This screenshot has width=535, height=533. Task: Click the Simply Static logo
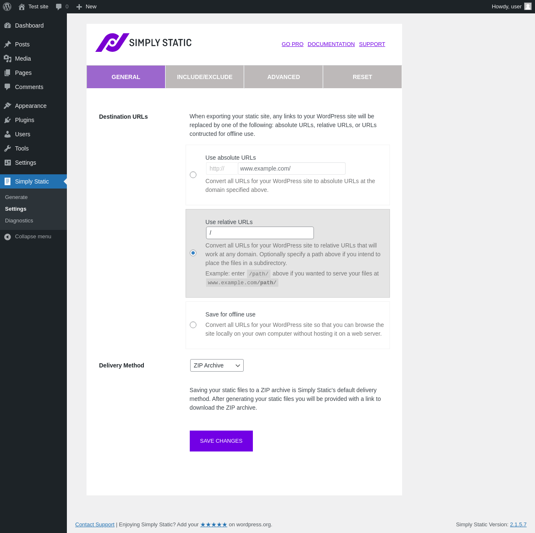(143, 43)
